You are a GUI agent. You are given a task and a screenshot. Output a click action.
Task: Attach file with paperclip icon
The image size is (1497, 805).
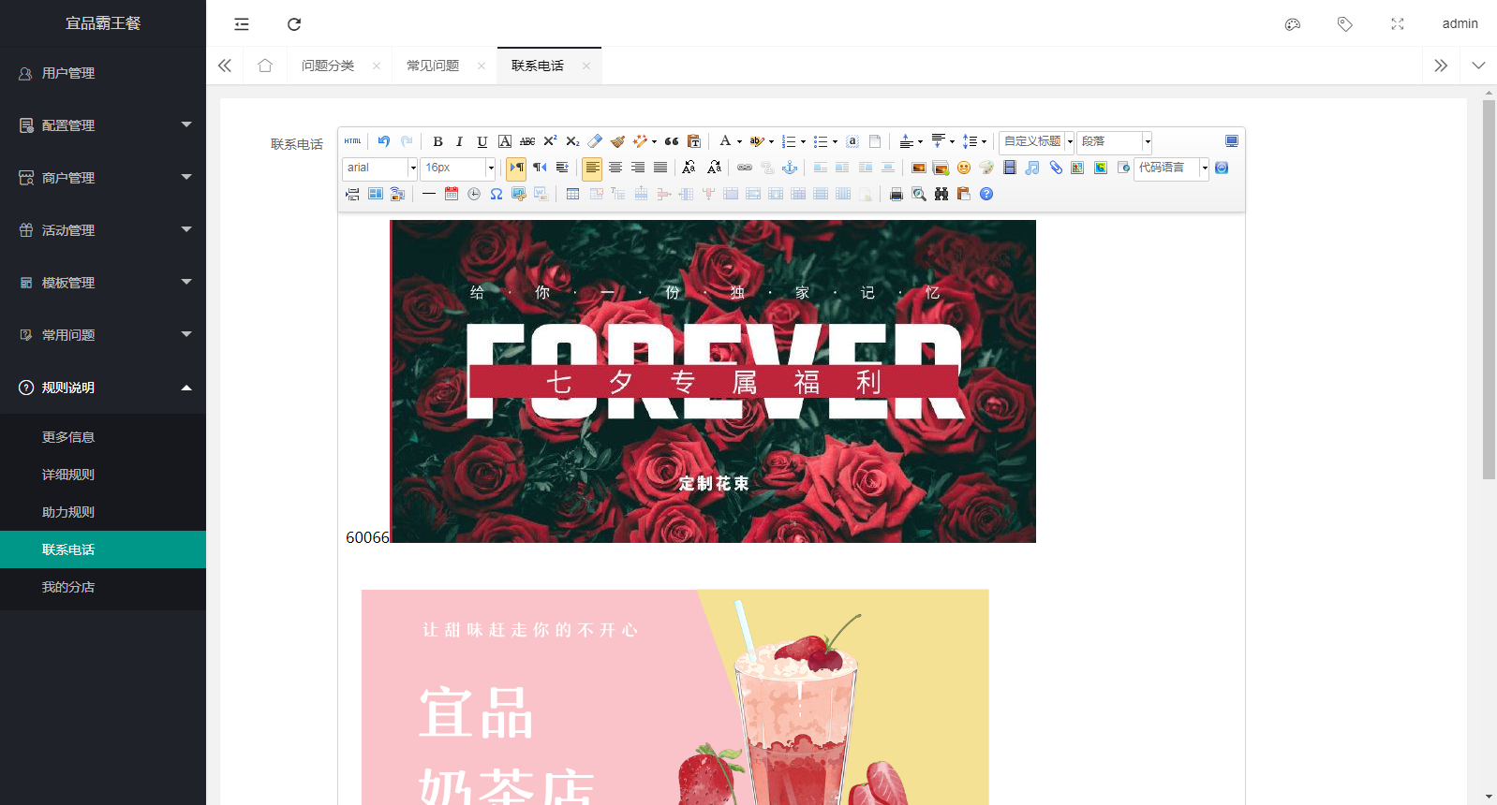point(1056,168)
